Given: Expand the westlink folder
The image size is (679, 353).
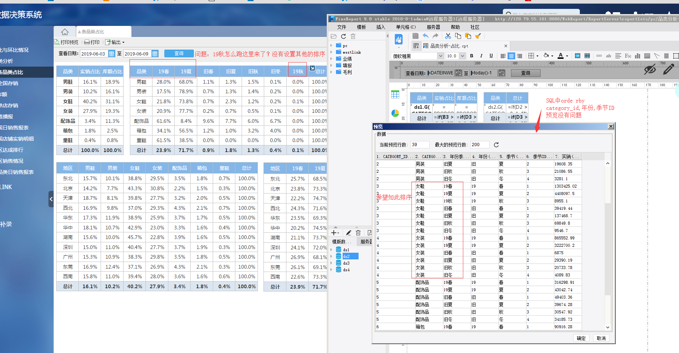Looking at the screenshot, I should coord(331,52).
